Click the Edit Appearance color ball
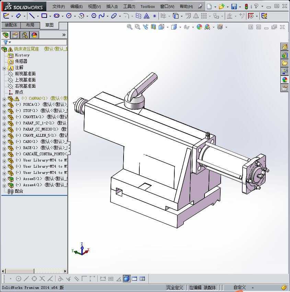The width and height of the screenshot is (290, 292). (x=199, y=27)
